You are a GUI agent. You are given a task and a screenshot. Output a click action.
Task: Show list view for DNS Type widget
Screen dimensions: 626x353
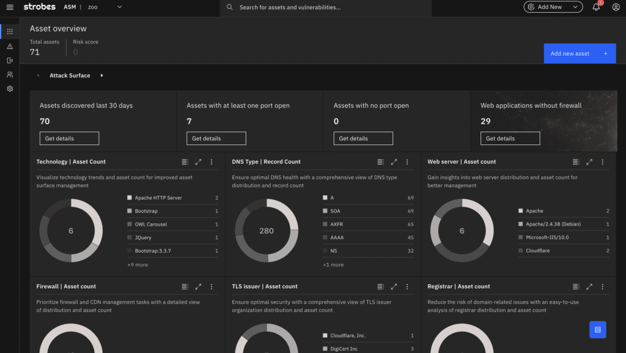(x=380, y=162)
